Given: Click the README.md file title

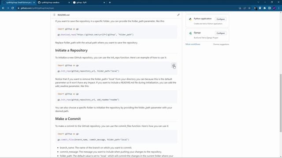Looking at the screenshot, I should point(63,15).
